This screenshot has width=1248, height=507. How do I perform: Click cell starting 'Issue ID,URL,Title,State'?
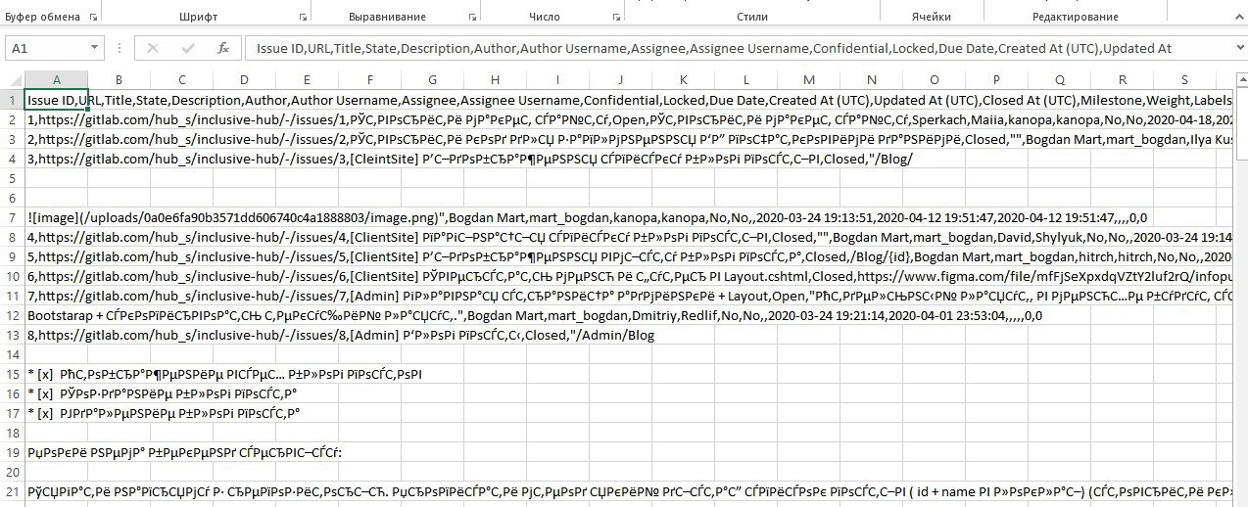pyautogui.click(x=56, y=100)
